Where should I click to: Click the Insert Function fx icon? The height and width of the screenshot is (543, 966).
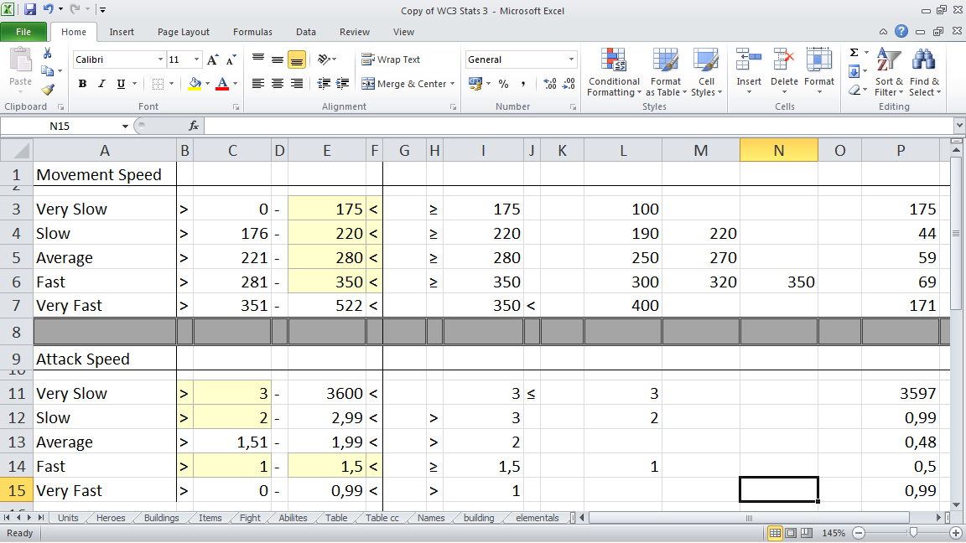point(194,126)
